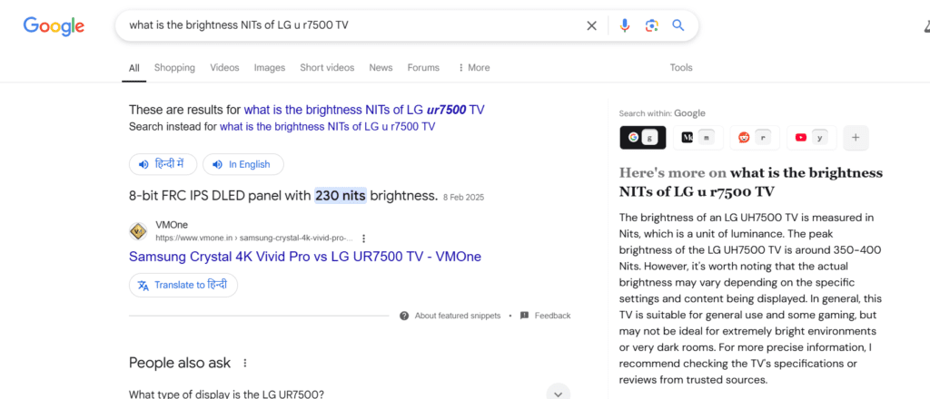Add a new source with plus button
930x399 pixels.
click(856, 137)
